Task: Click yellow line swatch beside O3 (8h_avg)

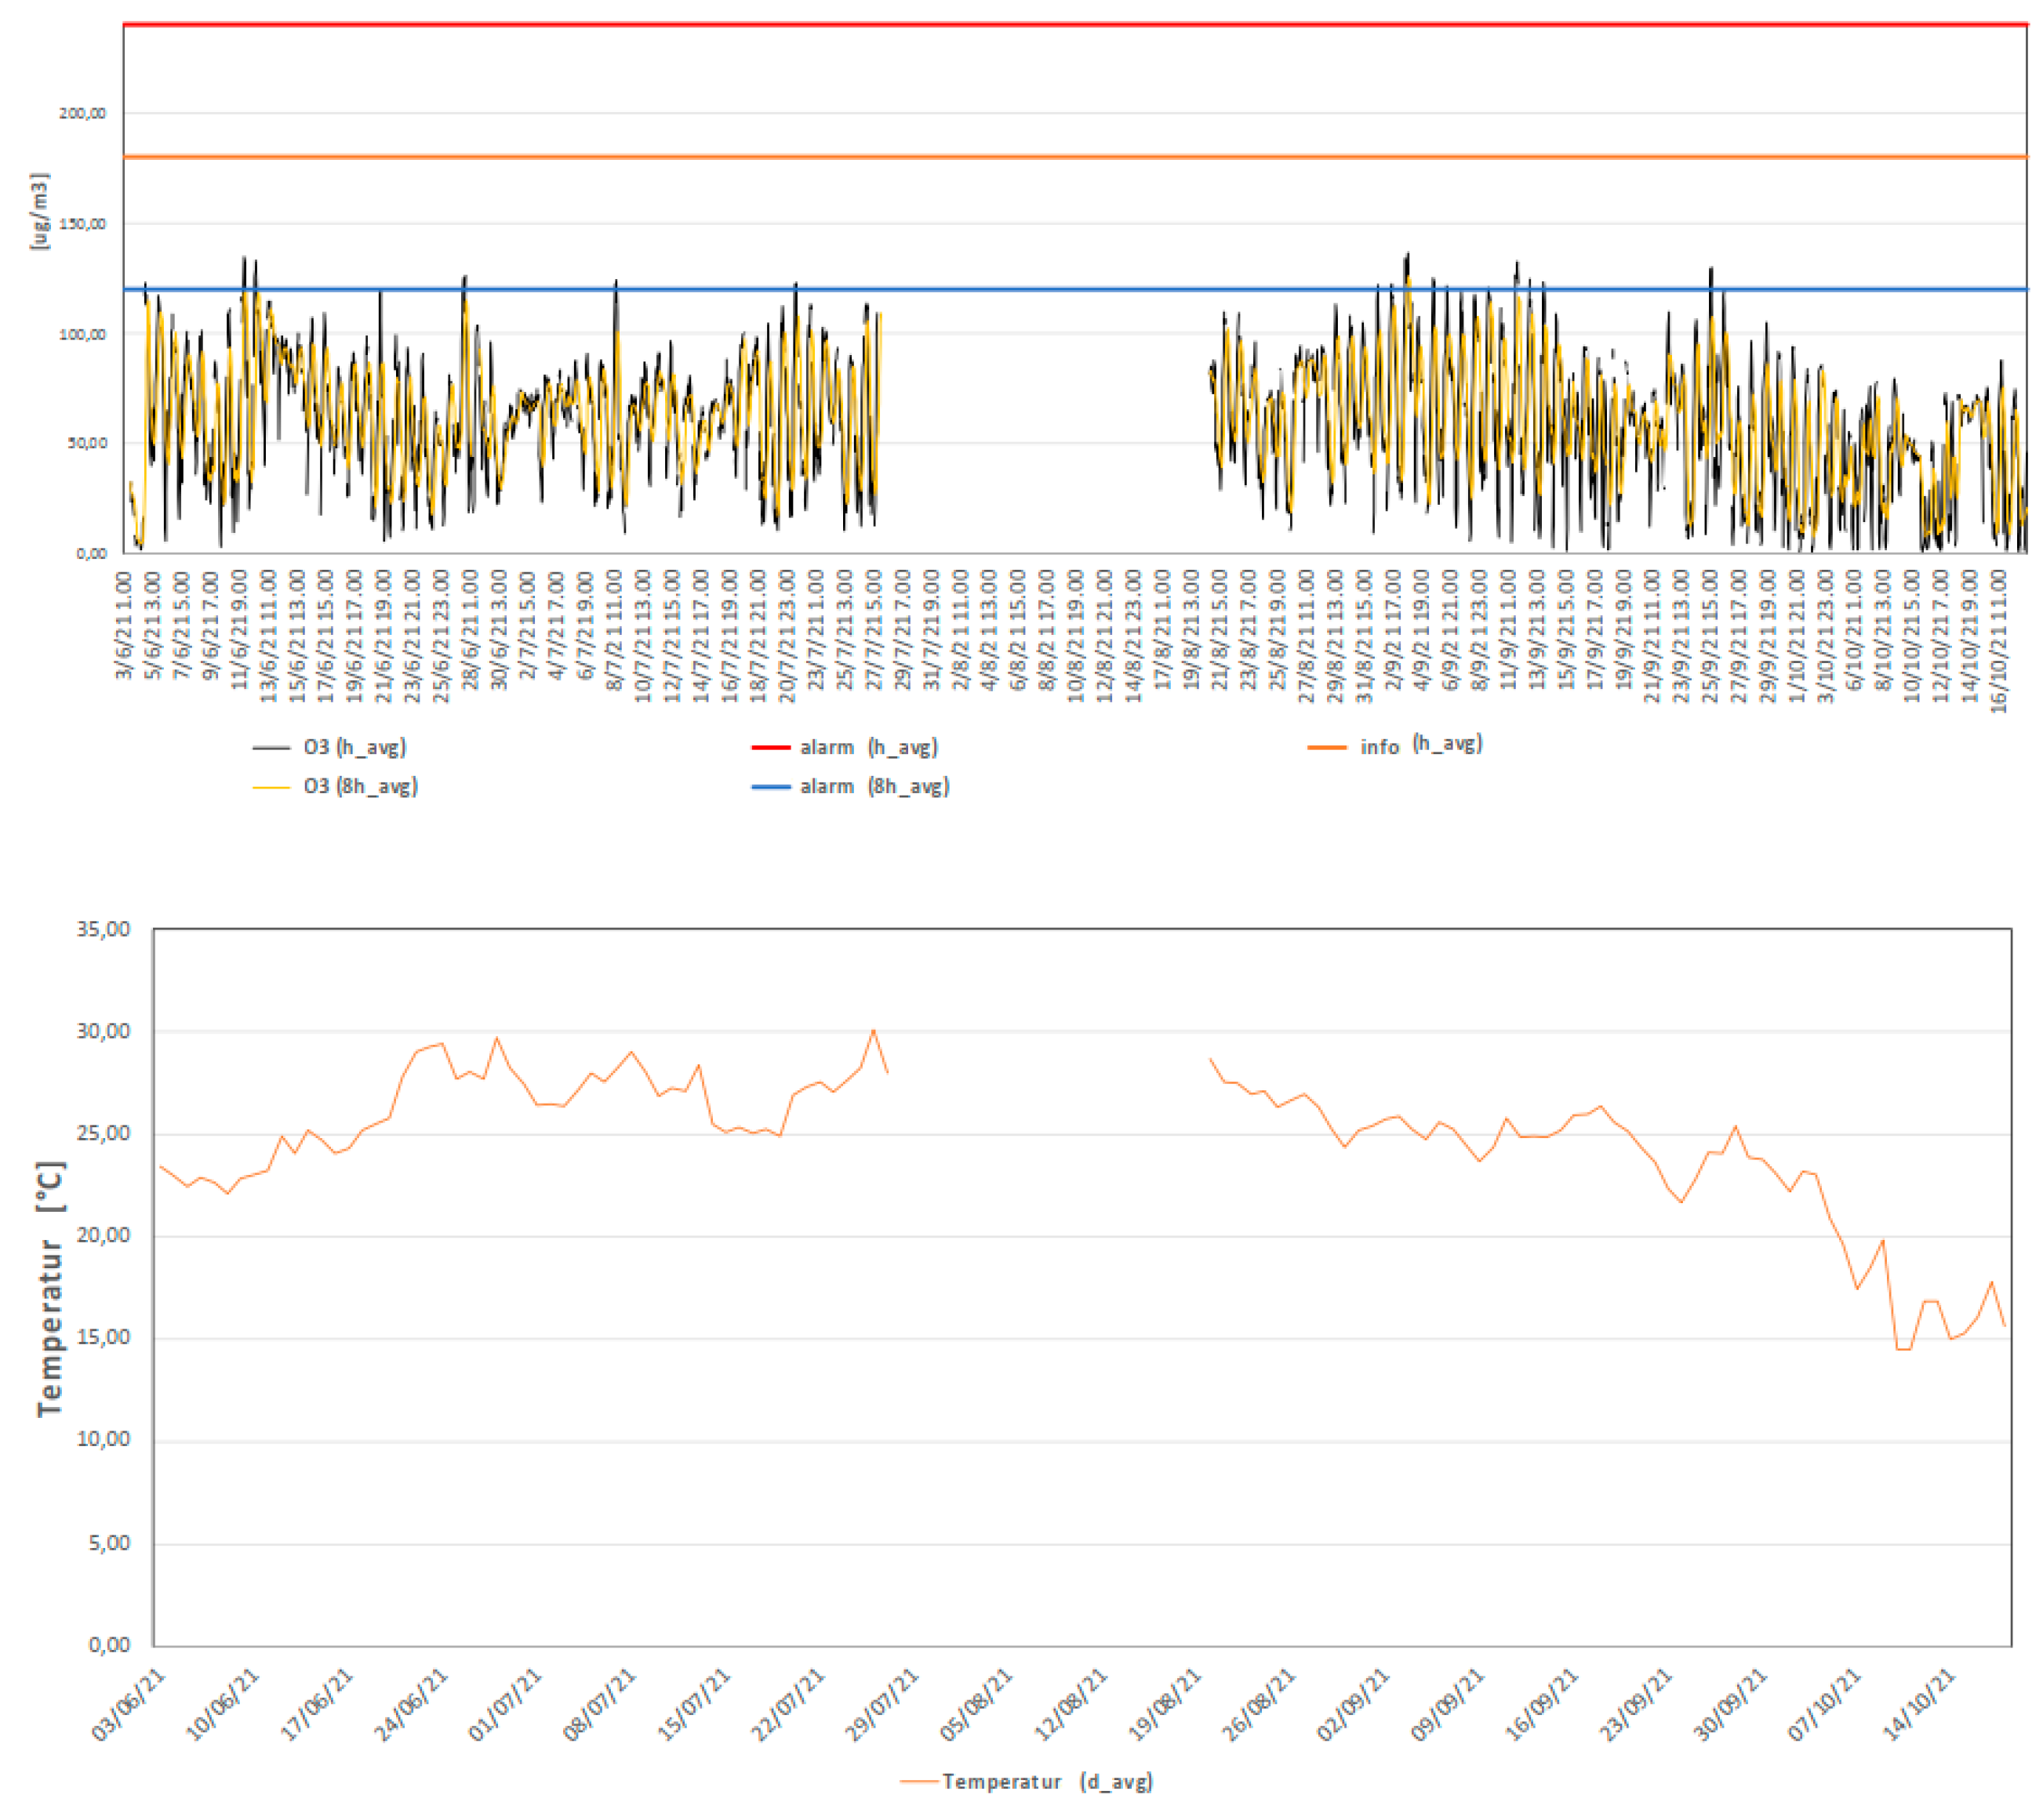Action: coord(271,787)
